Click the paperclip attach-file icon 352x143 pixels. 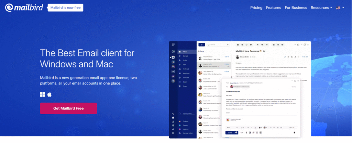[246, 132]
